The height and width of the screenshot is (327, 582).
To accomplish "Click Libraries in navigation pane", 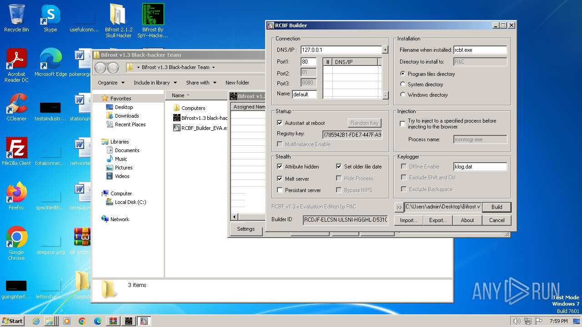I will pos(120,142).
